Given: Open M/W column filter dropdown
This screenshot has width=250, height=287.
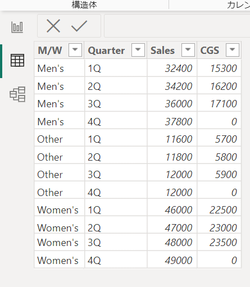Looking at the screenshot, I should [x=75, y=50].
